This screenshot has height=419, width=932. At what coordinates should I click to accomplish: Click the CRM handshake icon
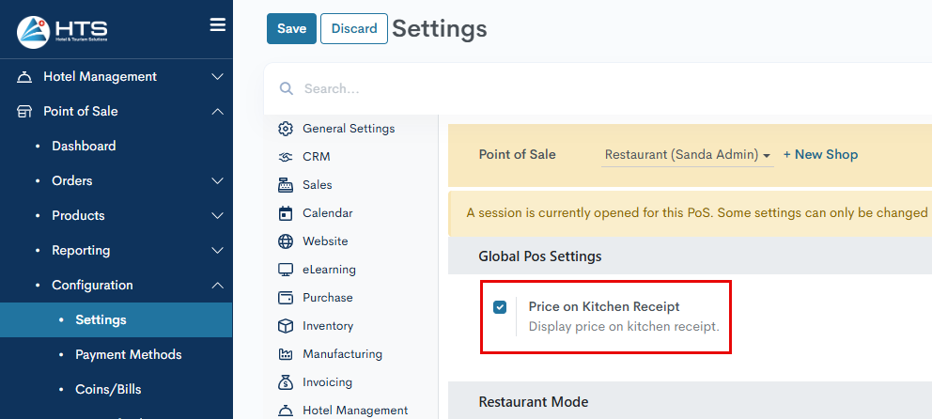pos(286,157)
